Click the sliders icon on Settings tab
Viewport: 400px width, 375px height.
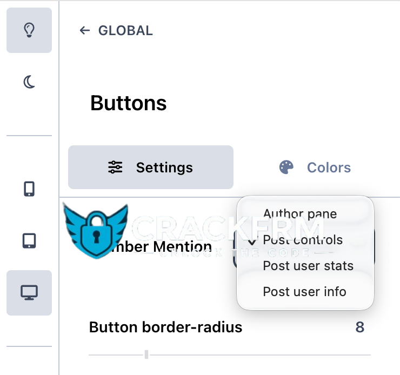[x=115, y=168]
